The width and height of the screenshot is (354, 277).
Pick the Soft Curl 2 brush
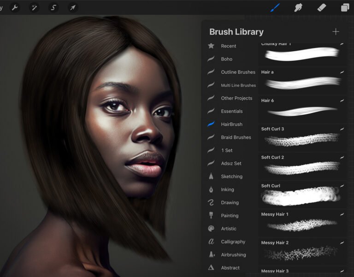tap(302, 166)
